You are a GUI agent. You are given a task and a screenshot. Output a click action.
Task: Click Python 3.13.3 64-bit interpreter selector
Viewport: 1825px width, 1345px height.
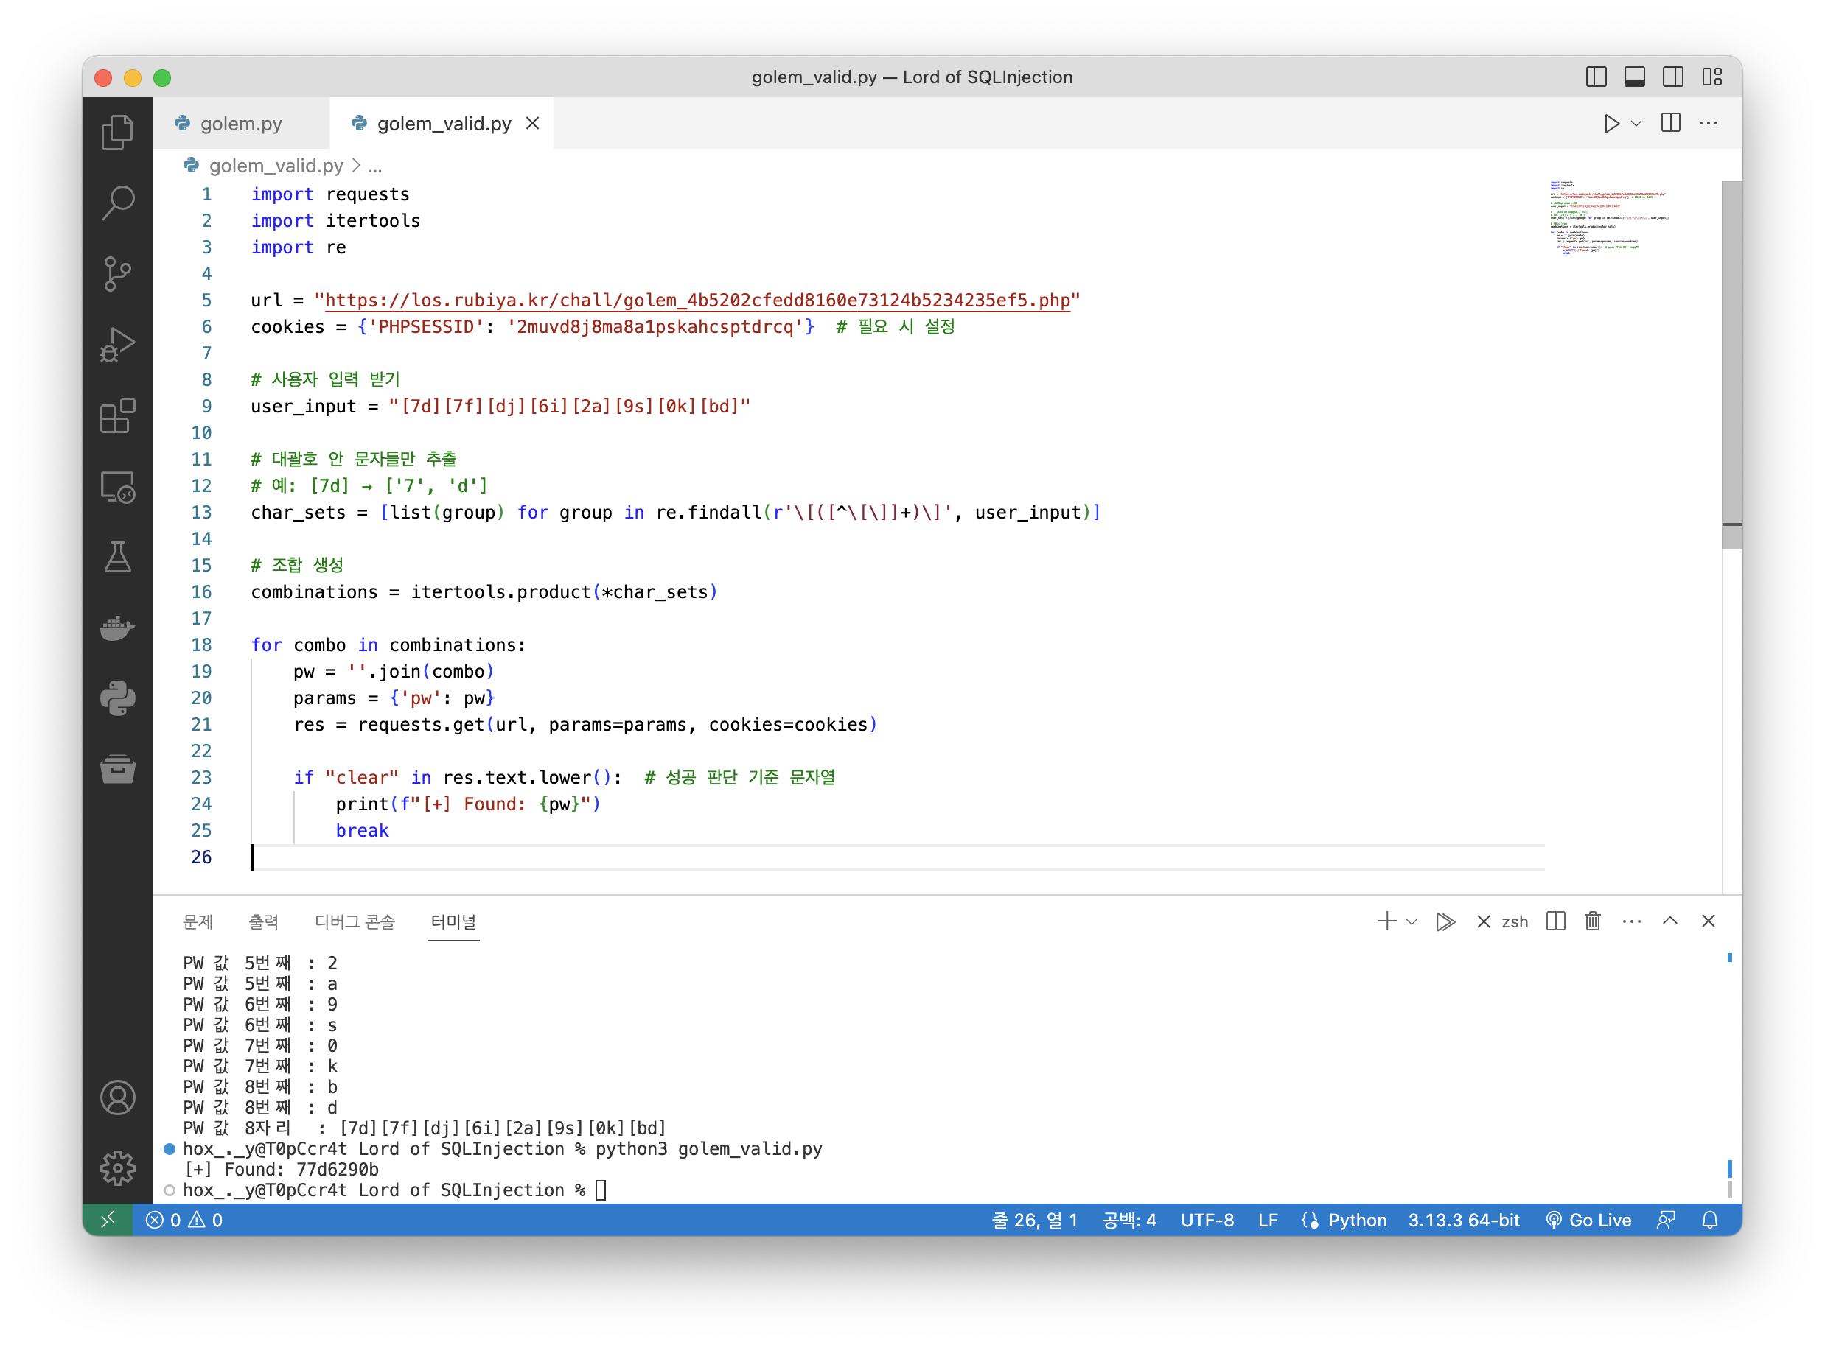tap(1463, 1220)
